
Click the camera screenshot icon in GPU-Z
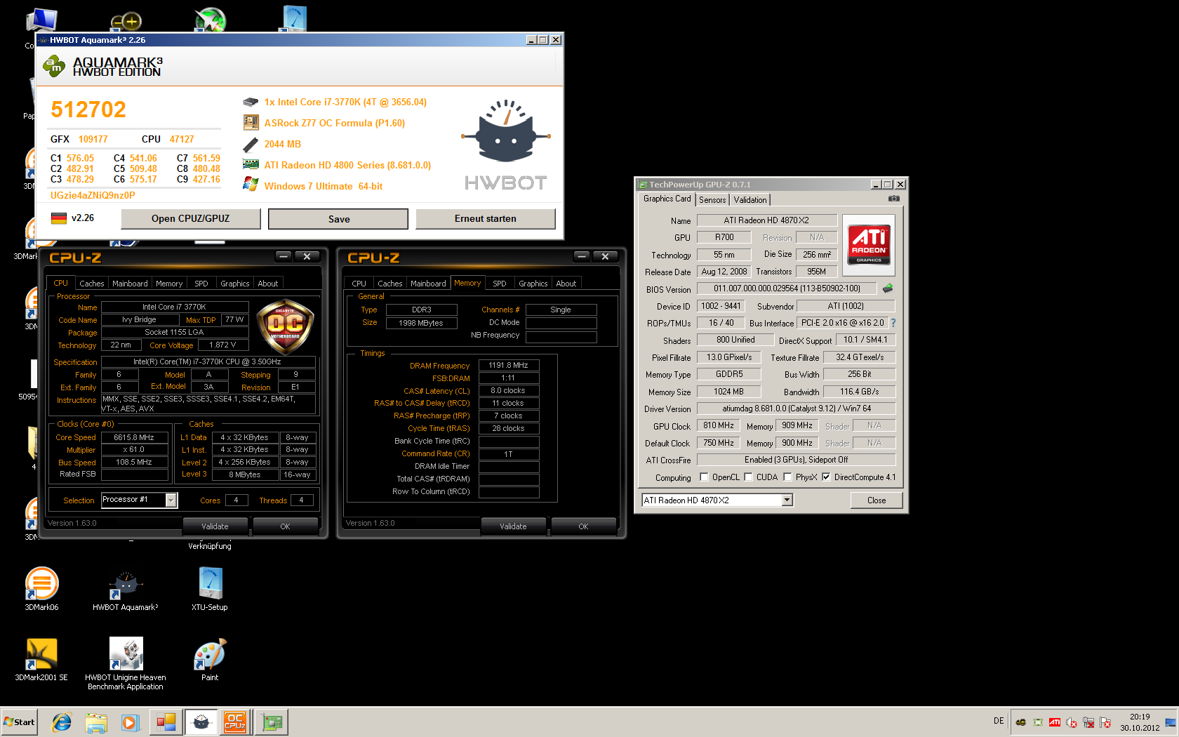tap(893, 199)
